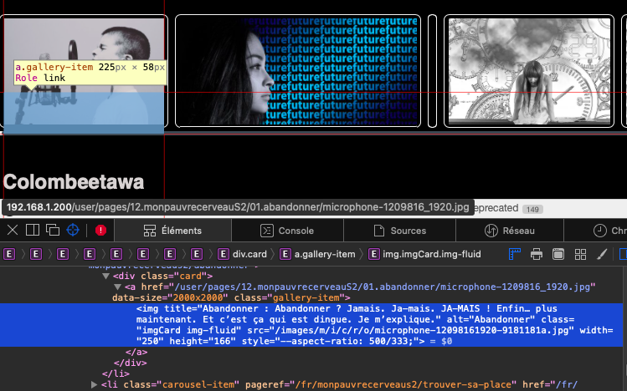Click the data-size="2000x2000" attribute

170,297
